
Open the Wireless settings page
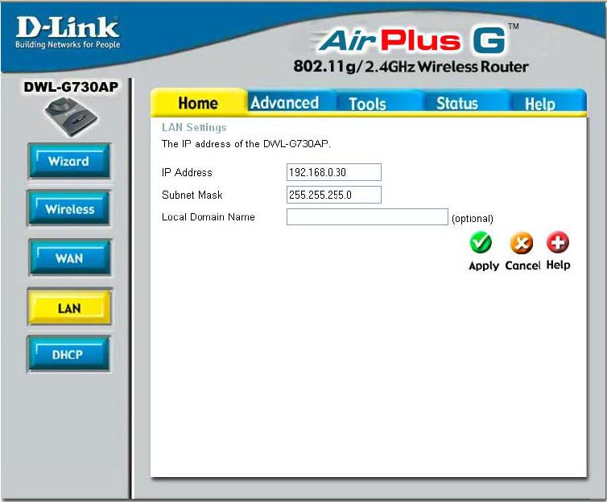[x=69, y=208]
